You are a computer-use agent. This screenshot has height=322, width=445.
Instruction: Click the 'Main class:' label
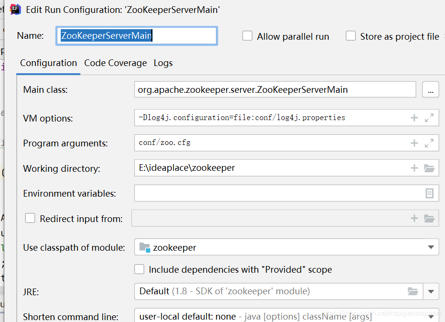coord(45,89)
